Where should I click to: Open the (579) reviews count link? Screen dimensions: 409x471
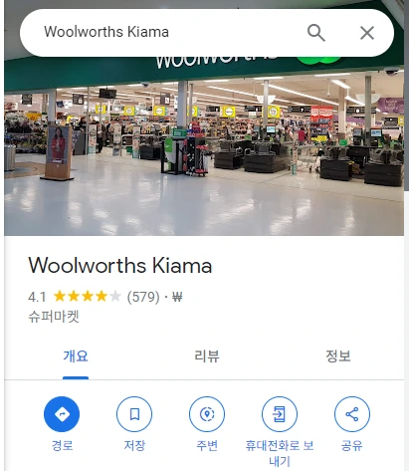point(143,297)
